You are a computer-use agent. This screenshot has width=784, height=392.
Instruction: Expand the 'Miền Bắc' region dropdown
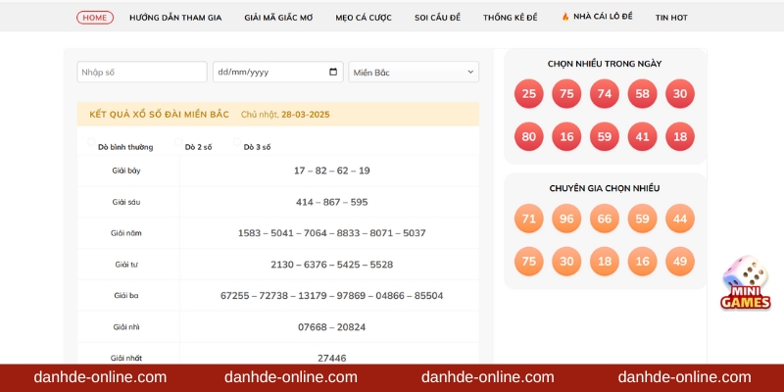[x=414, y=73]
